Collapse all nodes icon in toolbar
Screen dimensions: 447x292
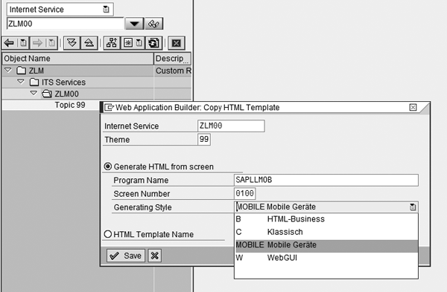click(89, 43)
